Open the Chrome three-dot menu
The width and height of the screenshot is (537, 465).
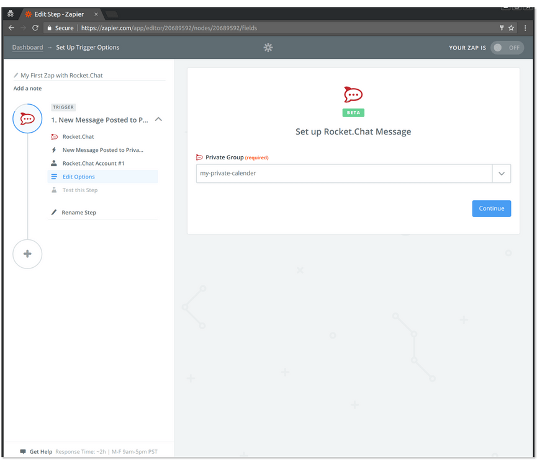coord(525,28)
